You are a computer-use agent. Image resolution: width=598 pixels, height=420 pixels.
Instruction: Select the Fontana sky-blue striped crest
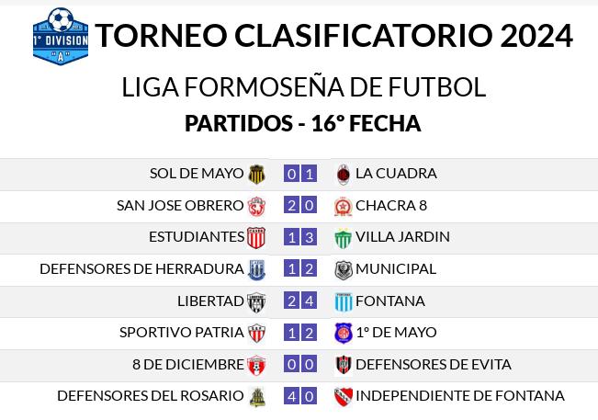coord(344,302)
